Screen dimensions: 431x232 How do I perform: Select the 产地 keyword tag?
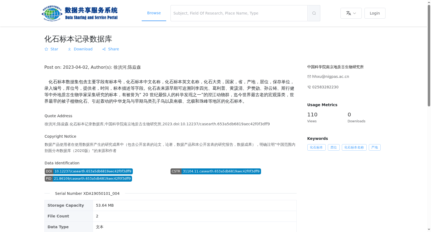coord(374,147)
